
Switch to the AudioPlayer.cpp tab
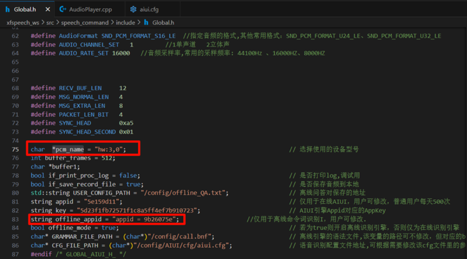[x=90, y=9]
